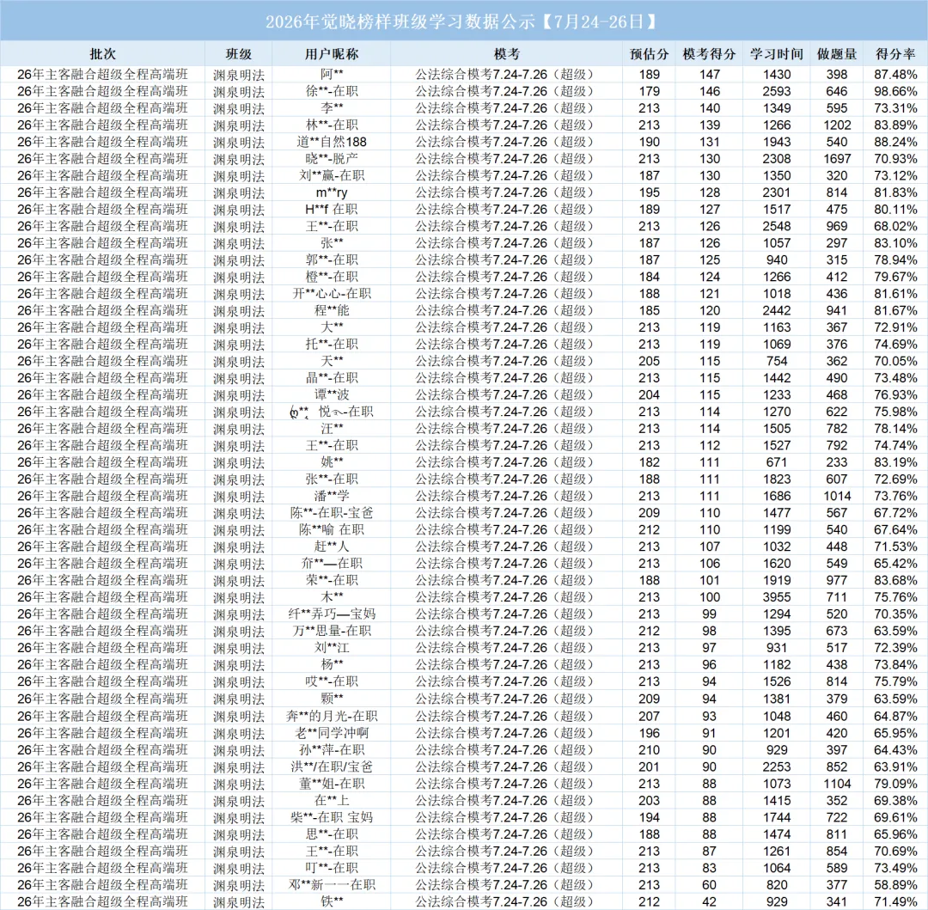Select the nickname cell 道**自然188
The image size is (928, 910).
332,142
